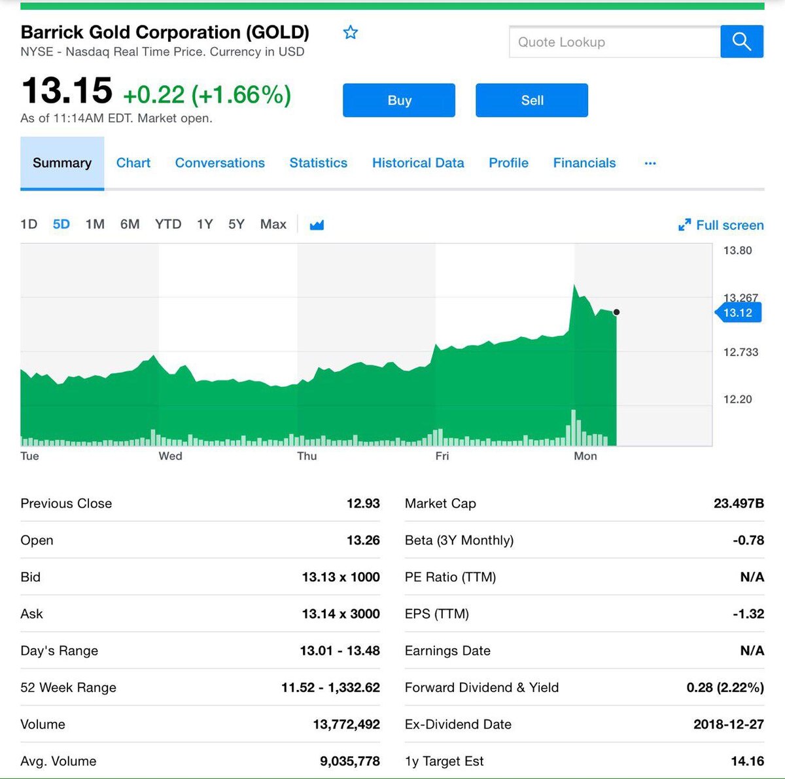Click the Barrick Gold Corporation (GOLD) title
Viewport: 785px width, 779px height.
165,32
